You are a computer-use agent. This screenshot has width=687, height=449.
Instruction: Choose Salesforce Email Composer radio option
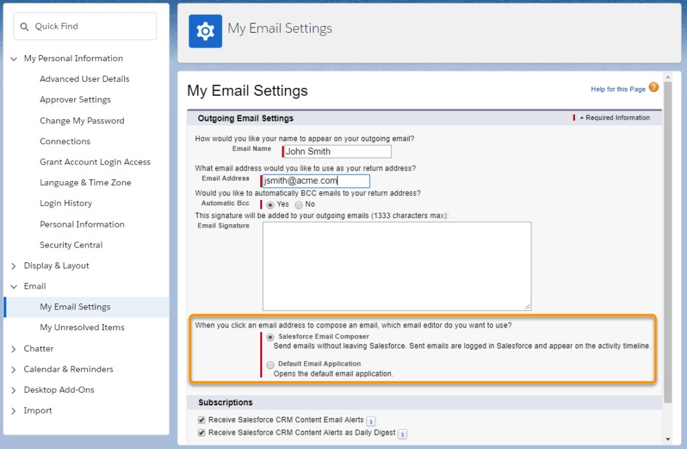click(x=270, y=337)
